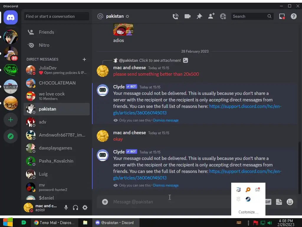The width and height of the screenshot is (302, 227).
Task: Open the mv direct message
Action: pyautogui.click(x=56, y=187)
